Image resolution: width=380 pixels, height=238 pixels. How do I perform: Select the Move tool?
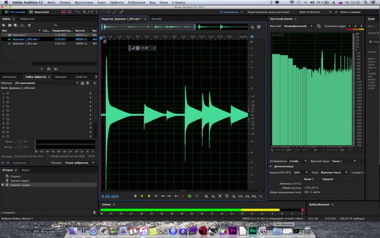pos(78,11)
